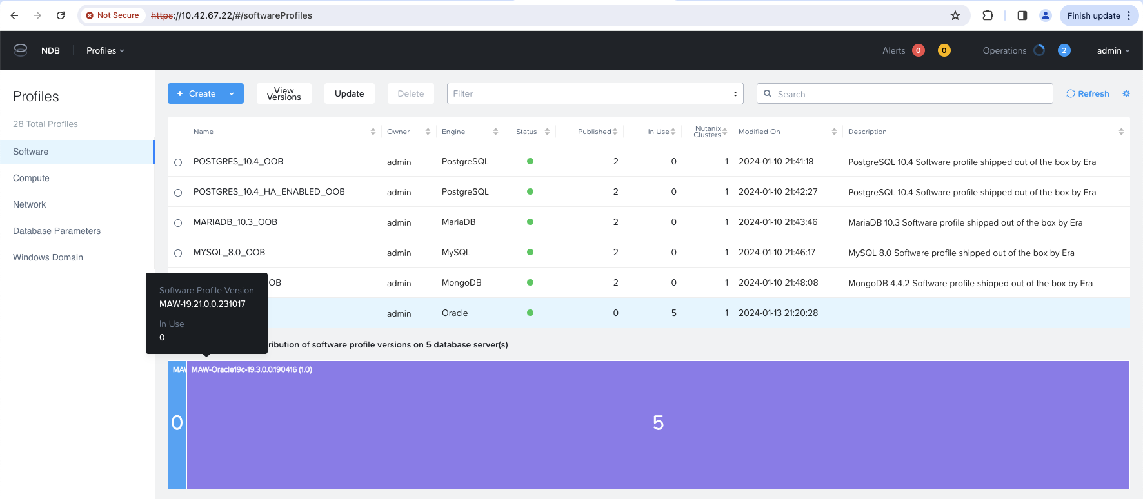Screen dimensions: 1143x499
Task: Open the settings gear next to Refresh
Action: [1126, 93]
